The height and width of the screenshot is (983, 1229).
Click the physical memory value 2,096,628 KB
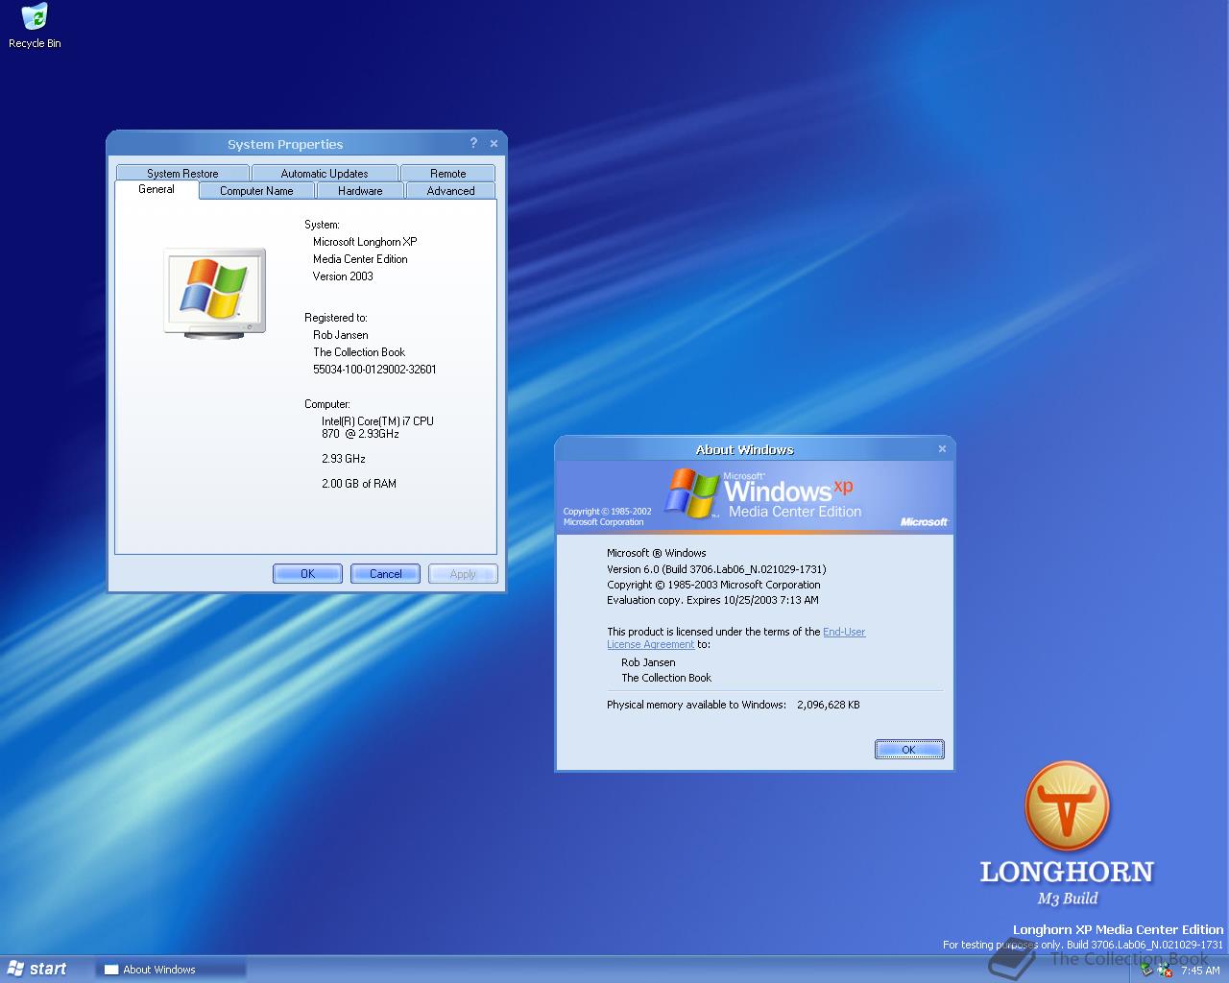(x=828, y=705)
